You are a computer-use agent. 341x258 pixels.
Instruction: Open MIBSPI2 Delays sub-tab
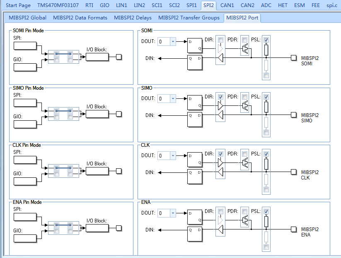coord(133,18)
